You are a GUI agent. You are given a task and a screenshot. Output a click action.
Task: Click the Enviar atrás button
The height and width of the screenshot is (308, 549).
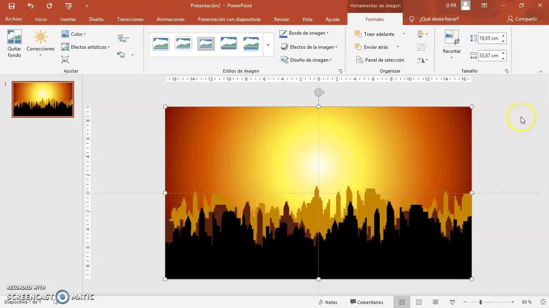[372, 47]
